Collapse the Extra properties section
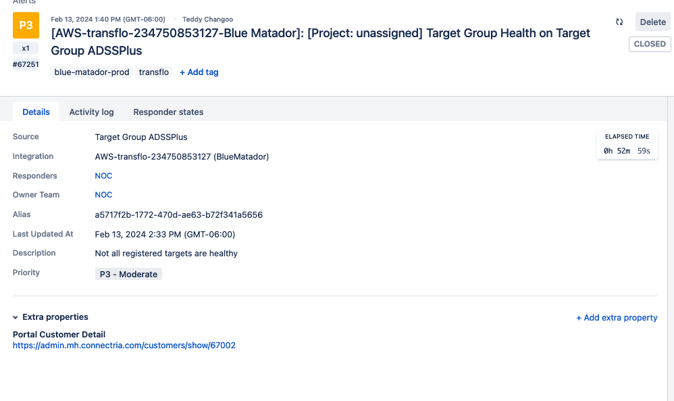 pyautogui.click(x=16, y=317)
